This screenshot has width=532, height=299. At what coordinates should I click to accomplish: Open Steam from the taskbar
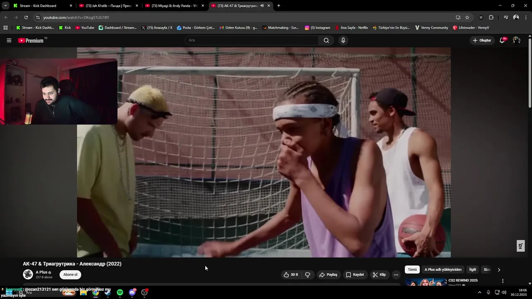point(108,292)
